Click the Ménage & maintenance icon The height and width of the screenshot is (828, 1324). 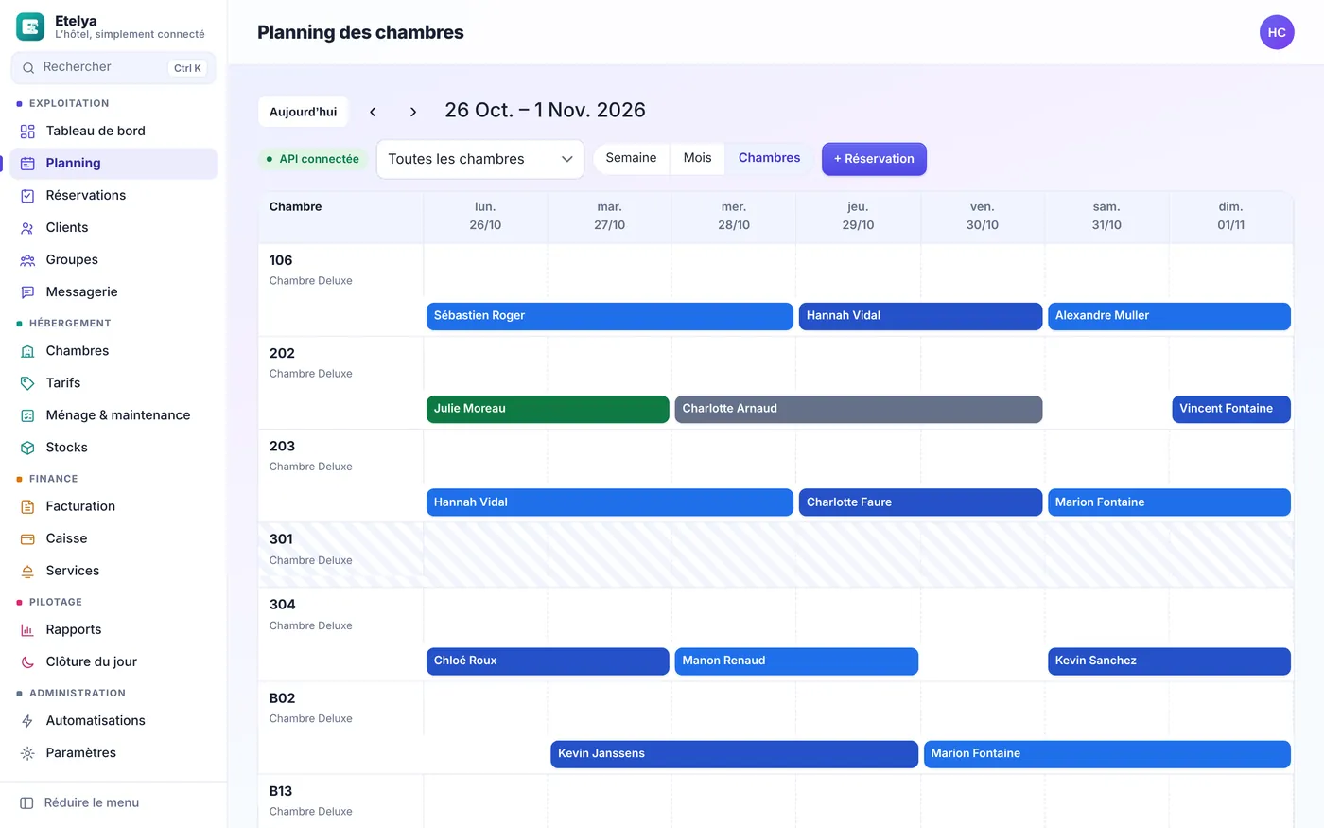coord(27,415)
